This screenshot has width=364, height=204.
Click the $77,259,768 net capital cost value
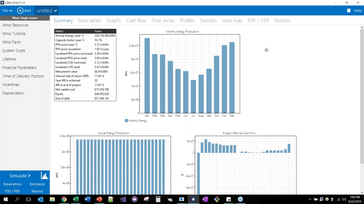102,90
